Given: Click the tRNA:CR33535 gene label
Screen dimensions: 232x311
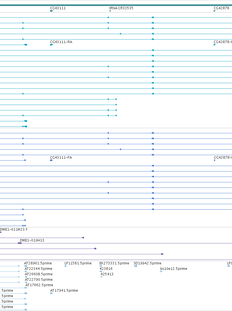Looking at the screenshot, I should 121,8.
